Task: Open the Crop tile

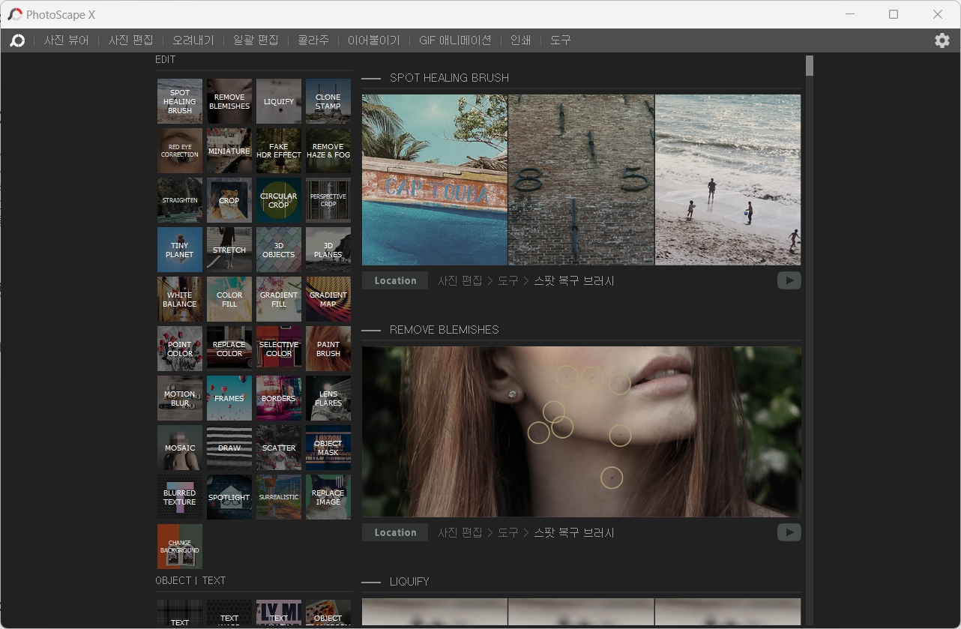Action: point(229,200)
